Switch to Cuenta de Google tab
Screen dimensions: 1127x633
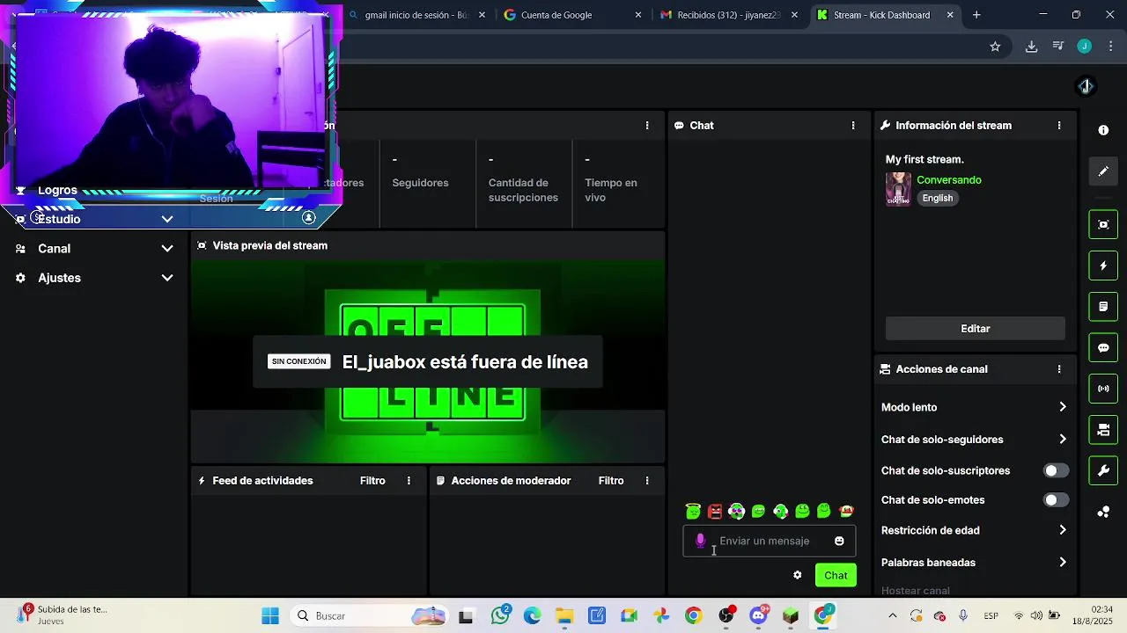572,15
